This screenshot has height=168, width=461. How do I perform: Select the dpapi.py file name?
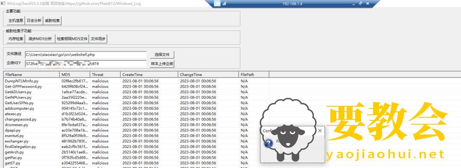click(x=12, y=130)
